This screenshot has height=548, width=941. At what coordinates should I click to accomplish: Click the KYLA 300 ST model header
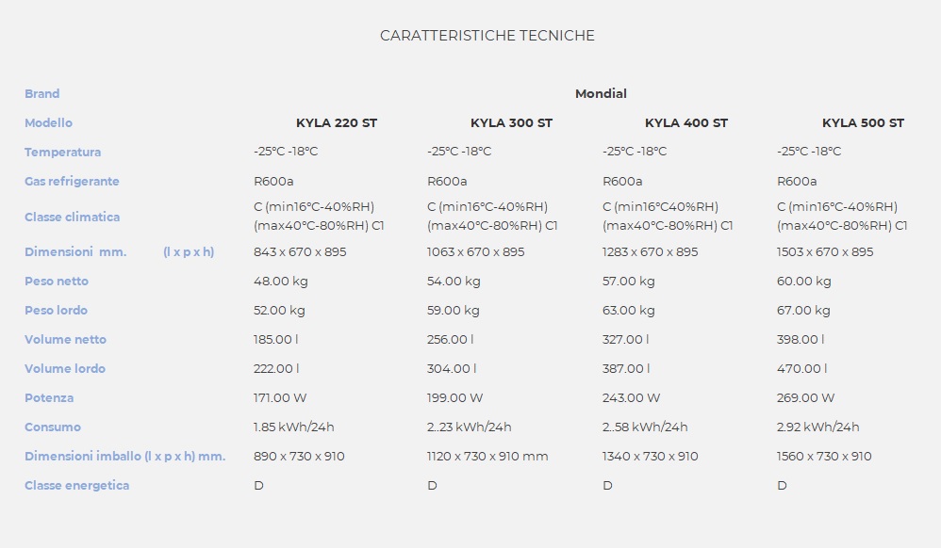click(x=511, y=123)
